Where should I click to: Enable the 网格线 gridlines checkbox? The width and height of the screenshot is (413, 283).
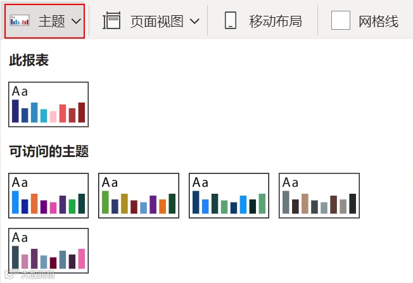pos(341,20)
